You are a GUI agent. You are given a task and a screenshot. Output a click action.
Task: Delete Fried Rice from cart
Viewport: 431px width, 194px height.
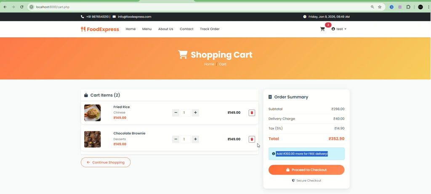pos(252,113)
